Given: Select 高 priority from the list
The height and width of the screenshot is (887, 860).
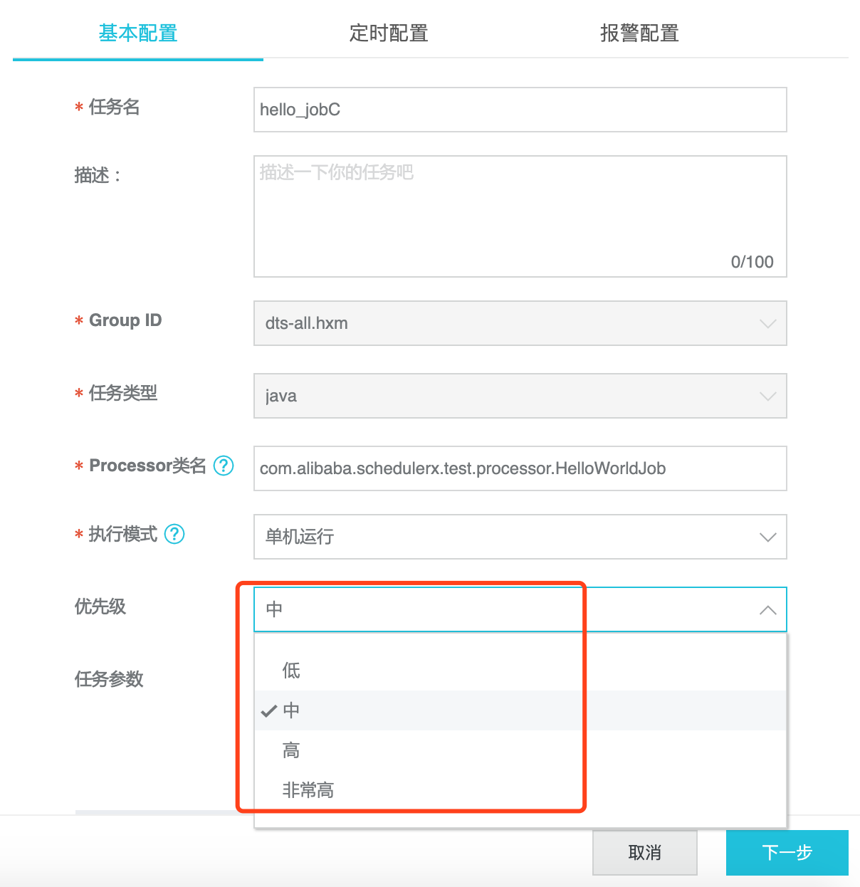Looking at the screenshot, I should pyautogui.click(x=290, y=750).
